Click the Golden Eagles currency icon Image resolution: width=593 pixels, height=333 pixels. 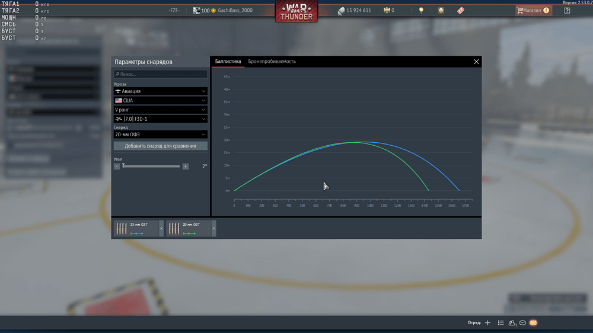tap(387, 11)
